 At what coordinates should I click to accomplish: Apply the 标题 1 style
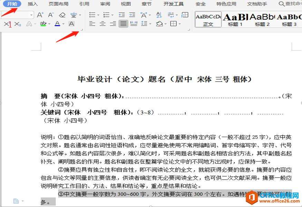(x=235, y=19)
